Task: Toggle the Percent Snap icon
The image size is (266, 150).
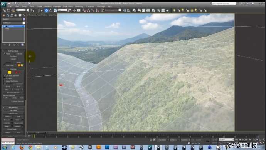Action: (93, 10)
